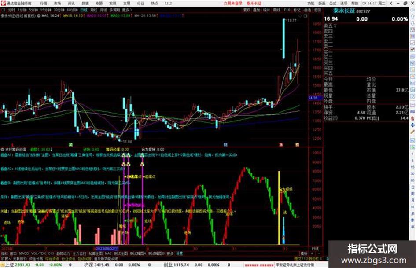The height and width of the screenshot is (268, 416).
Task: Click the 统计 statistics button
Action: 266,10
